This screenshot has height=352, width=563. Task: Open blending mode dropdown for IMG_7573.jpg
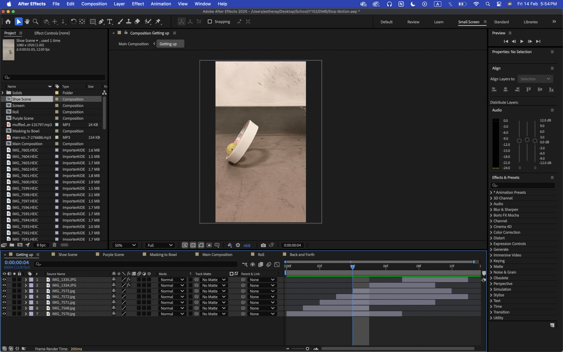tap(172, 291)
